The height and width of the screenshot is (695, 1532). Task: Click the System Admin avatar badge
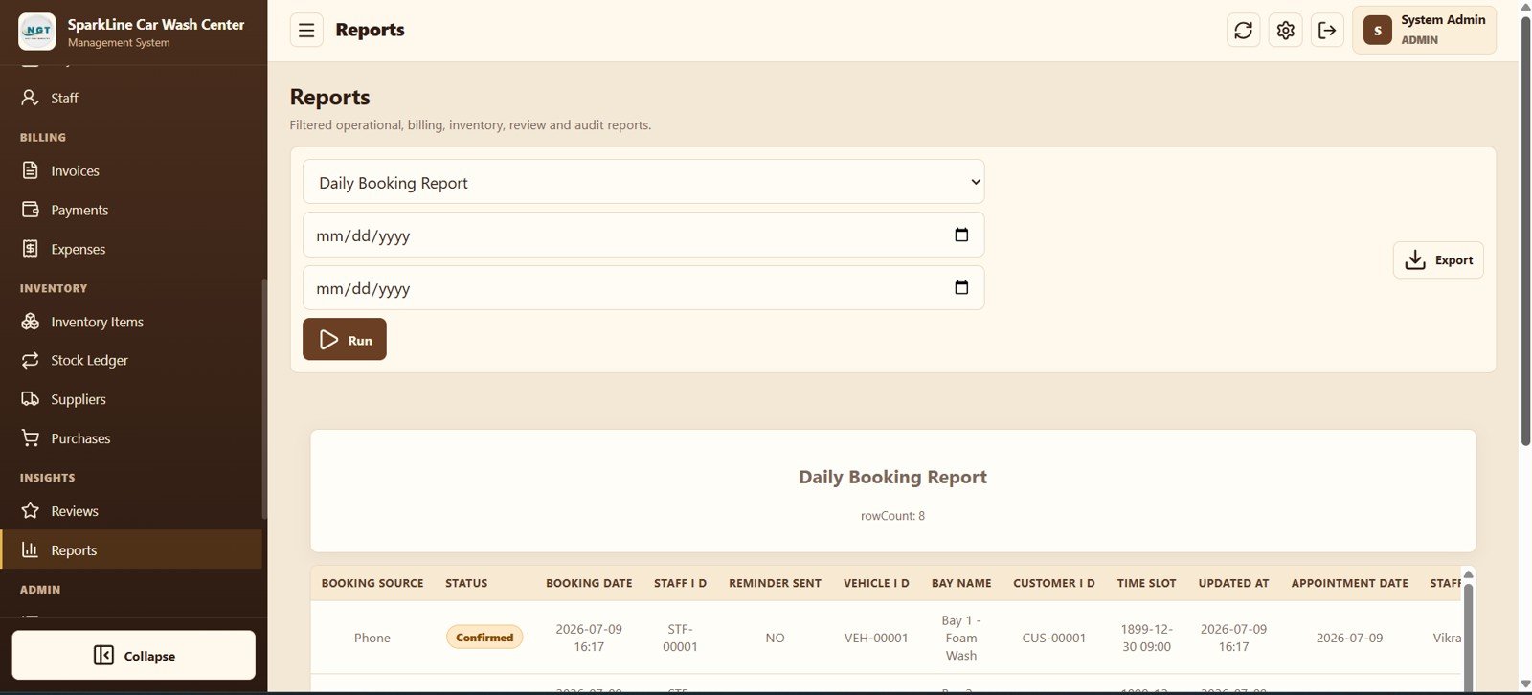point(1377,31)
